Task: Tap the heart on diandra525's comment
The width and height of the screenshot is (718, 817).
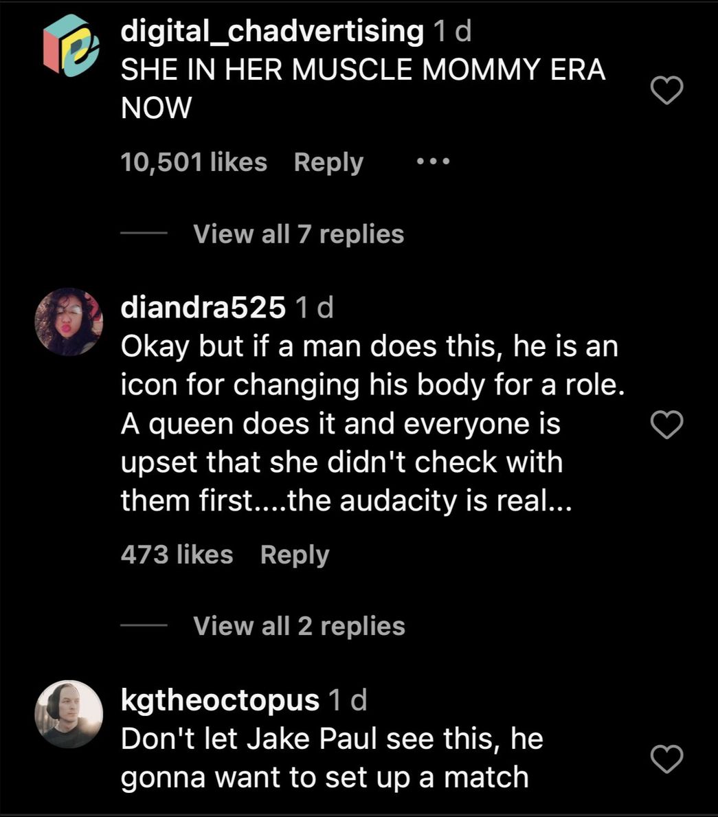Action: tap(667, 425)
